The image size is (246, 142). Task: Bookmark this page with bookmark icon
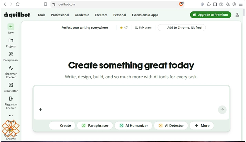pos(45,4)
